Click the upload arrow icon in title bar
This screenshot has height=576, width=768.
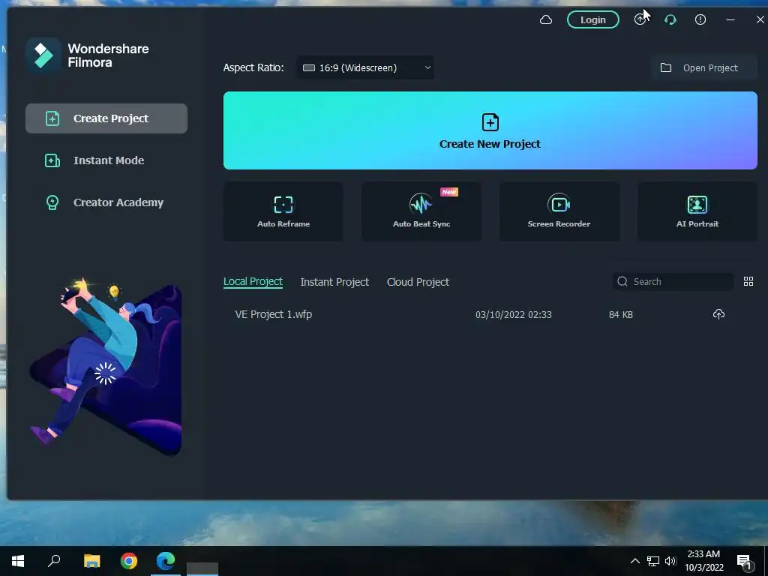[640, 19]
